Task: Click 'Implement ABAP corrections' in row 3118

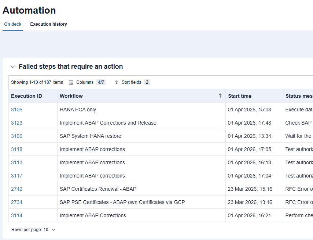Action: click(x=92, y=149)
